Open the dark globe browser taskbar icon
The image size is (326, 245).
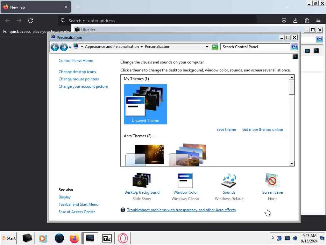pos(59,238)
